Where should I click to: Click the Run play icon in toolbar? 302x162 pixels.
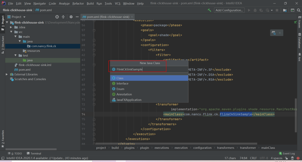tap(249, 10)
